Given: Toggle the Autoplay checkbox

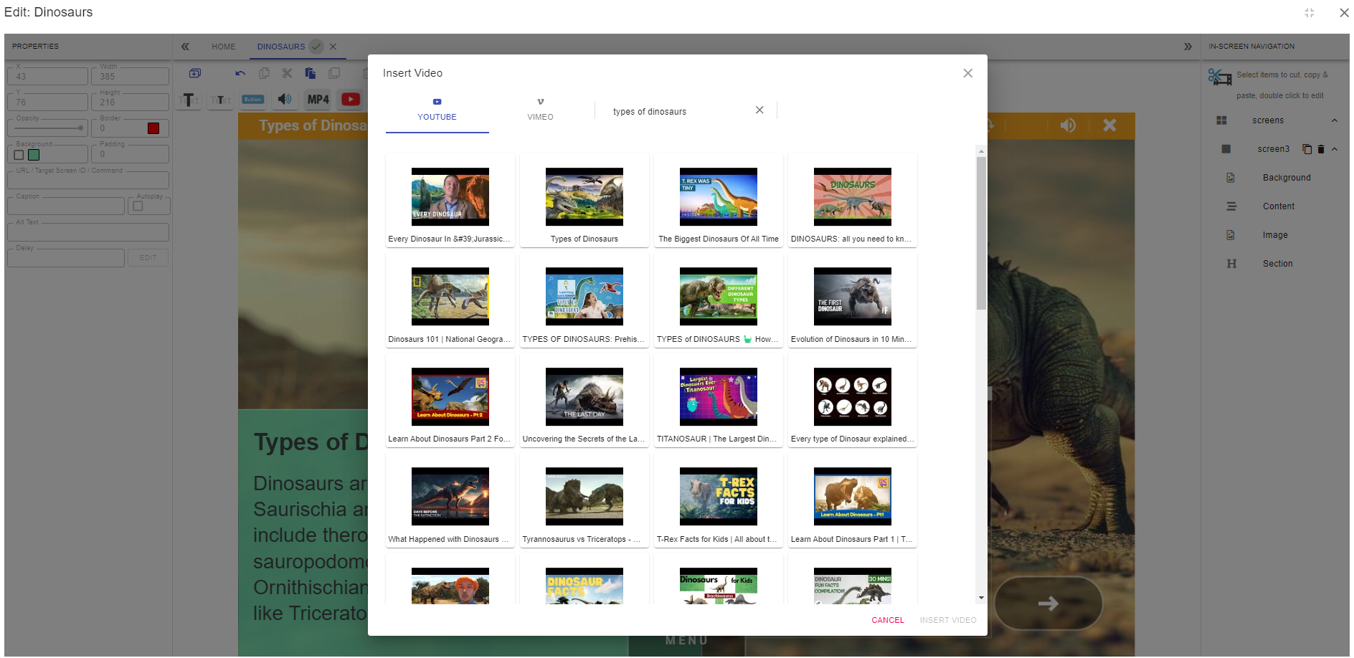Looking at the screenshot, I should [x=138, y=206].
